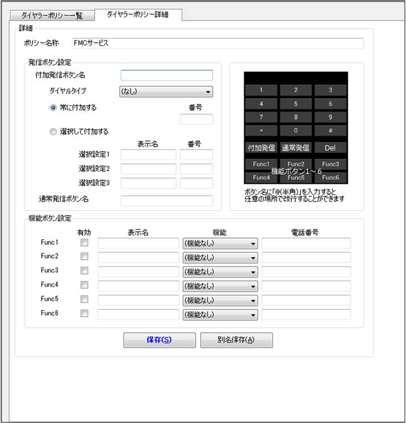Check the Func4 有効 checkbox
Image resolution: width=406 pixels, height=423 pixels.
coord(84,285)
